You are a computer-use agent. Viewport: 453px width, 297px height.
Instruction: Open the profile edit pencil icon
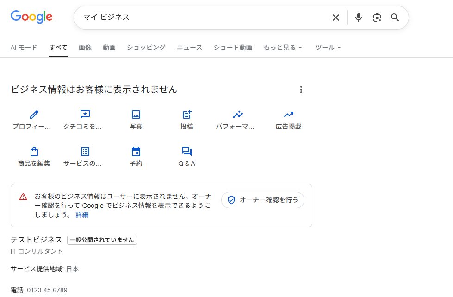(x=33, y=114)
